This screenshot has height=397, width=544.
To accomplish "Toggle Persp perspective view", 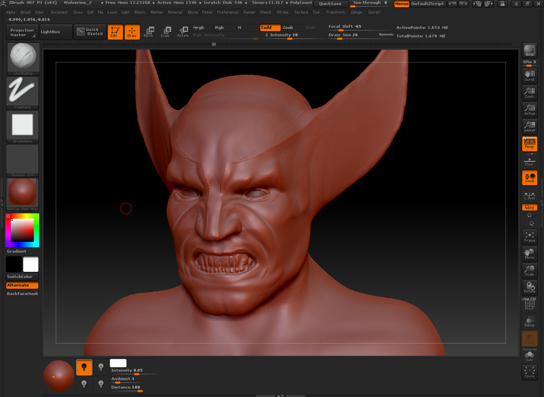I will (x=530, y=143).
